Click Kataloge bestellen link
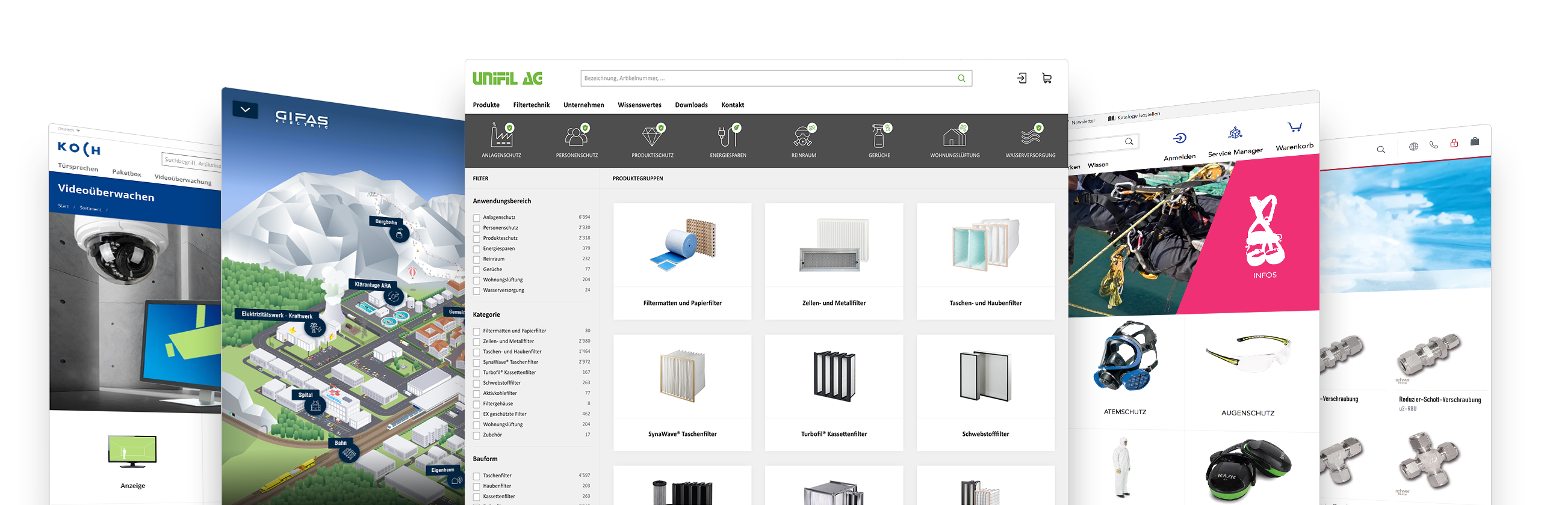The image size is (1541, 505). [x=1134, y=115]
